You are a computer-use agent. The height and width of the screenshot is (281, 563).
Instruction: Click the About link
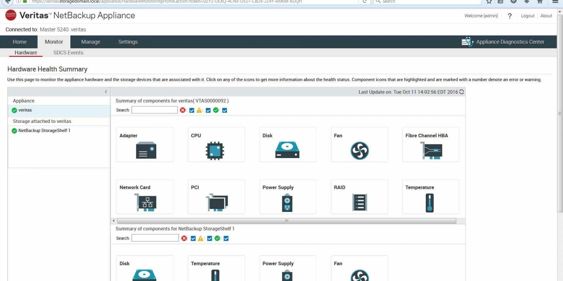[x=546, y=16]
